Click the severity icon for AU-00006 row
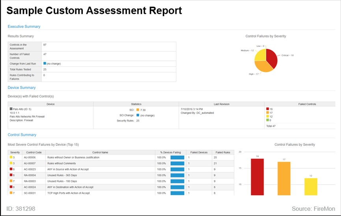 coord(11,157)
